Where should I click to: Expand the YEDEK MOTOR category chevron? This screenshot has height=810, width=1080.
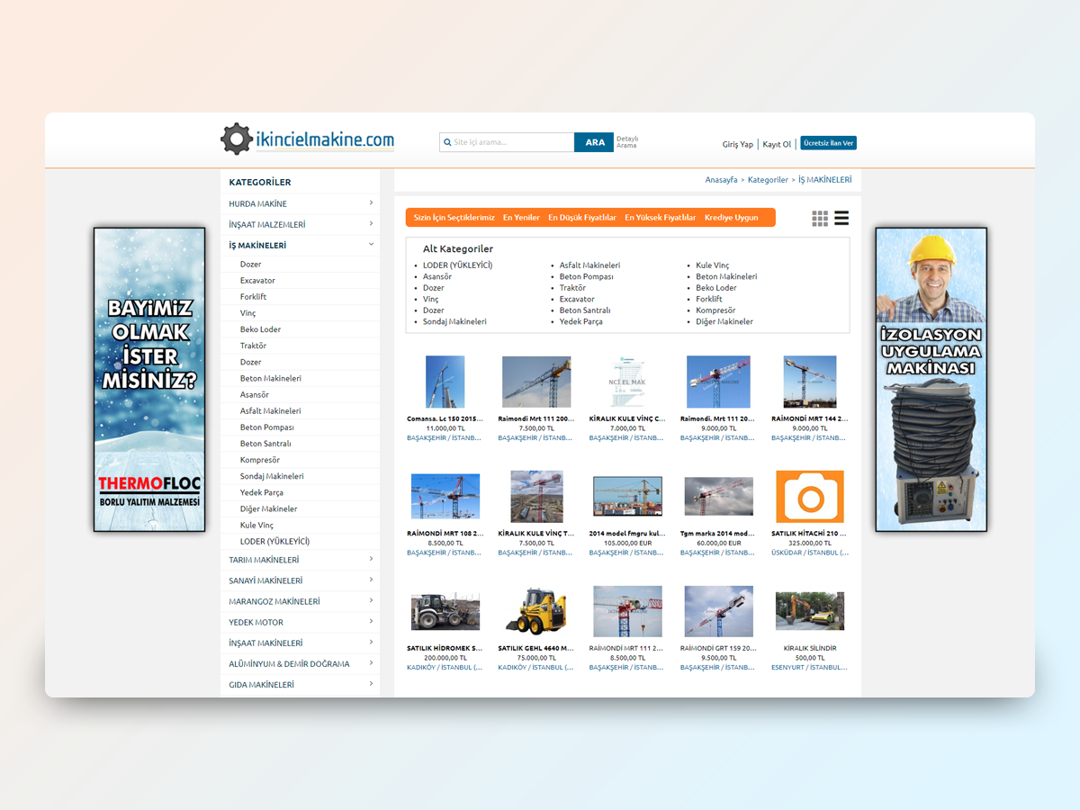[x=371, y=622]
